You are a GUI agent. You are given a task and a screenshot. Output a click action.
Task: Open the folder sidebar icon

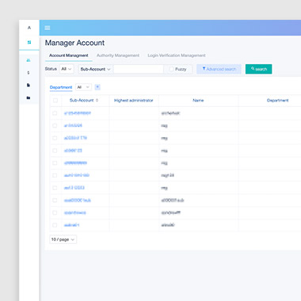coord(29,97)
